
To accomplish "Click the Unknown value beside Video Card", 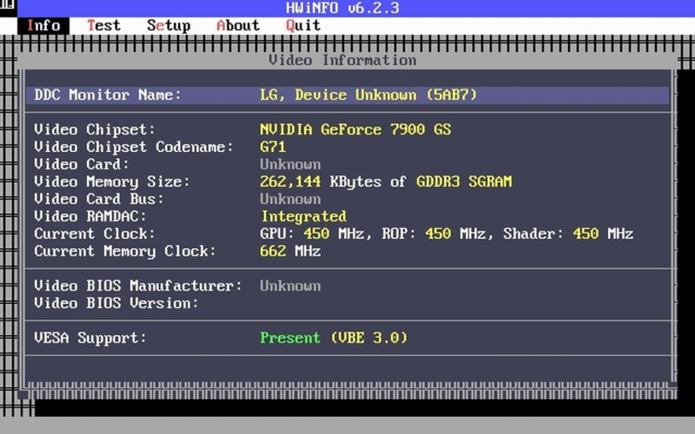I will pyautogui.click(x=290, y=164).
